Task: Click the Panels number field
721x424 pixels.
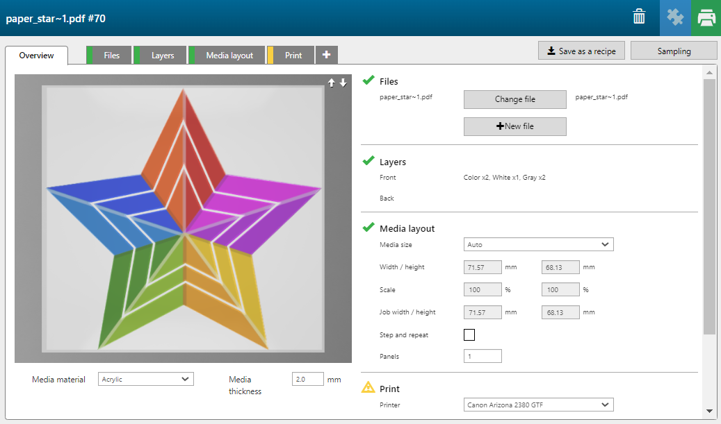Action: pos(483,356)
